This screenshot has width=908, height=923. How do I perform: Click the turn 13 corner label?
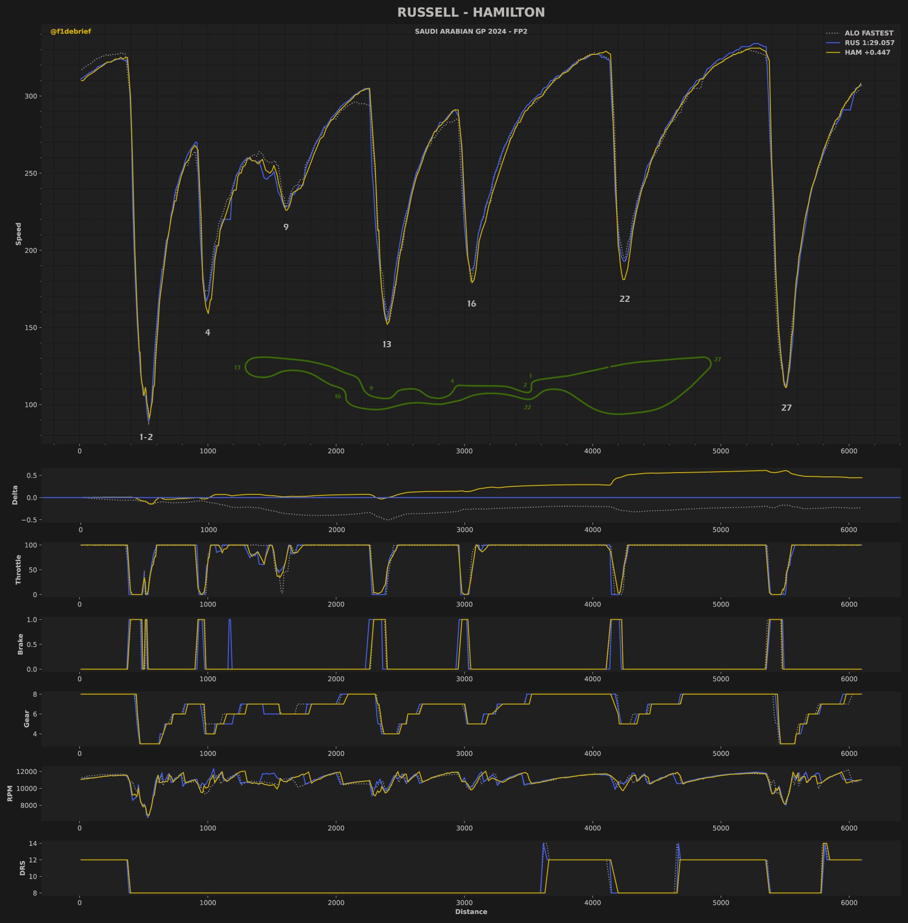point(387,344)
